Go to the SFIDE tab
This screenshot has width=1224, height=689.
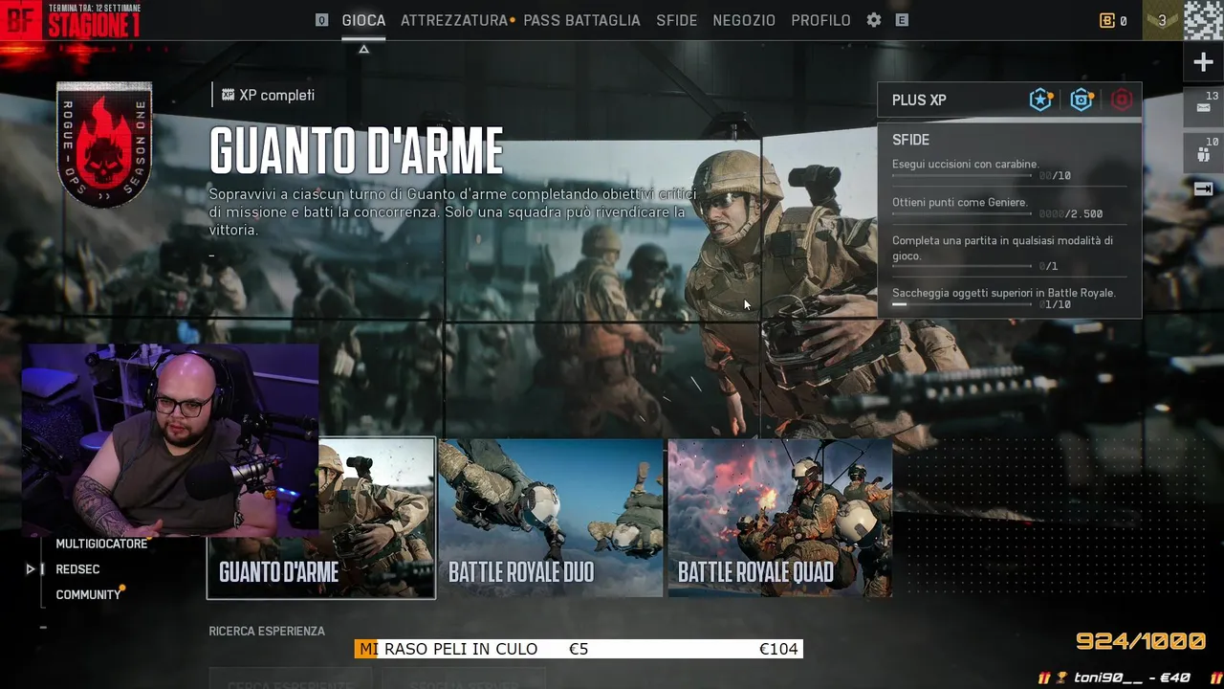click(677, 20)
